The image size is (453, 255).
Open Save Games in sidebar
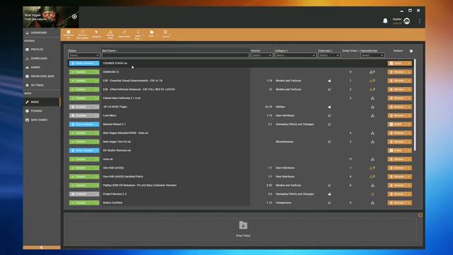39,120
